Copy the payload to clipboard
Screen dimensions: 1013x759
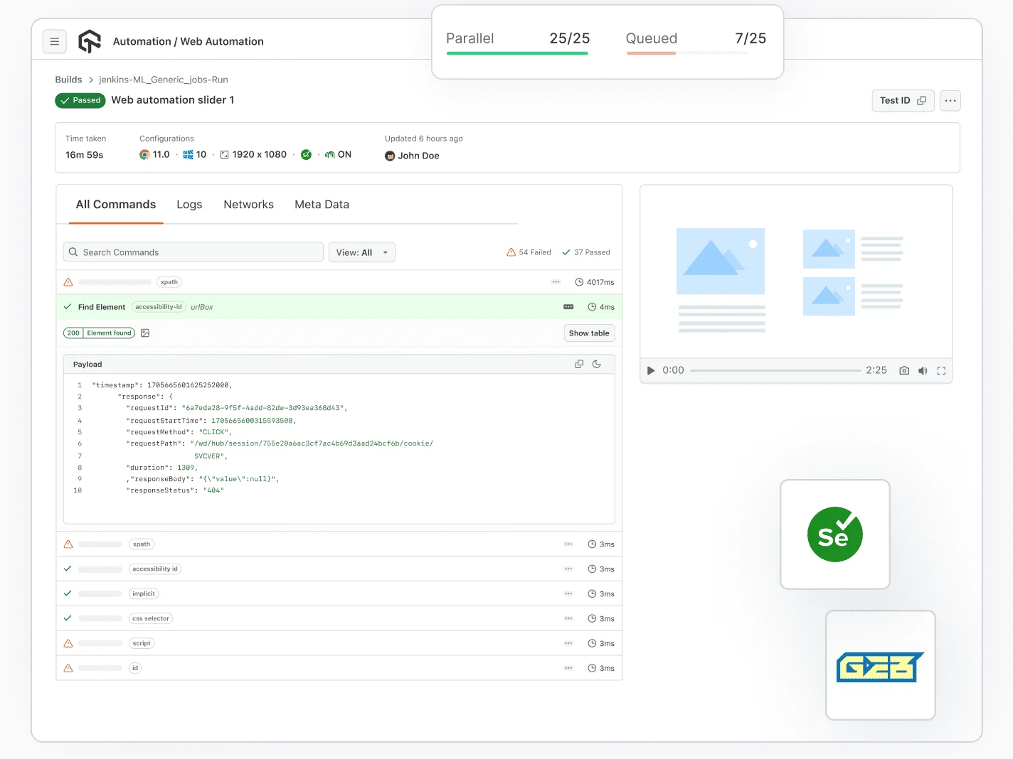(579, 363)
